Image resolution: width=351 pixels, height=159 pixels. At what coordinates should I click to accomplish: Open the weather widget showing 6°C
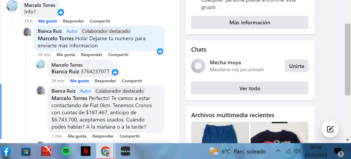[237, 151]
